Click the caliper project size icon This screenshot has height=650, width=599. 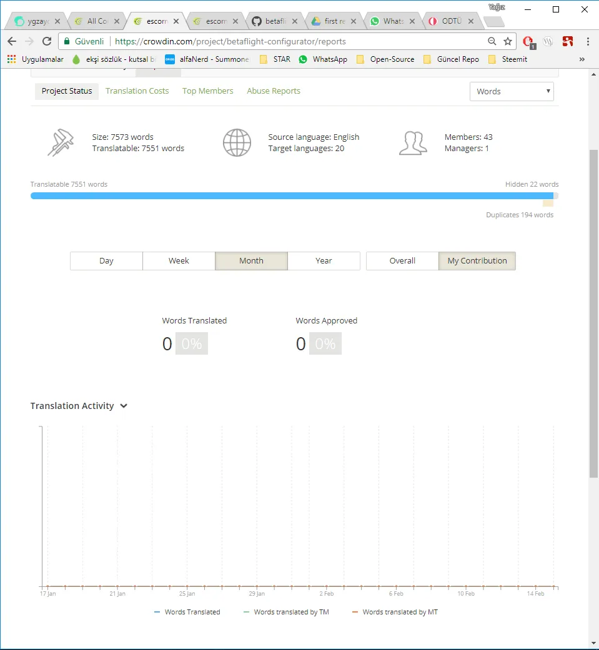pyautogui.click(x=61, y=142)
